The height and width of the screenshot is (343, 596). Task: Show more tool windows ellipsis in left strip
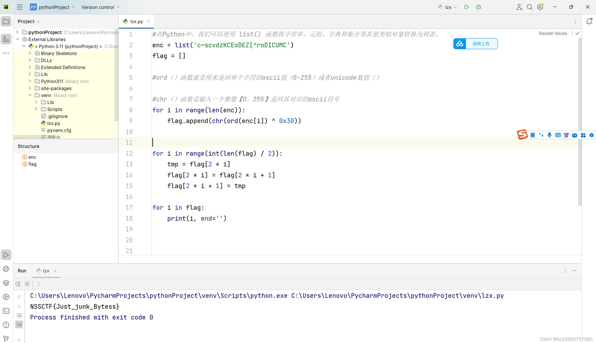(6, 53)
